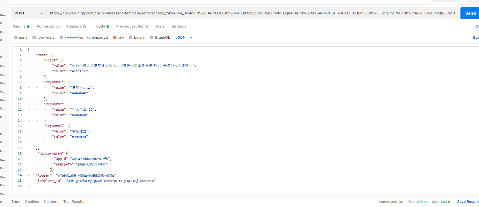479x207 pixels.
Task: Click line number 20 in gutter
Action: click(x=20, y=153)
